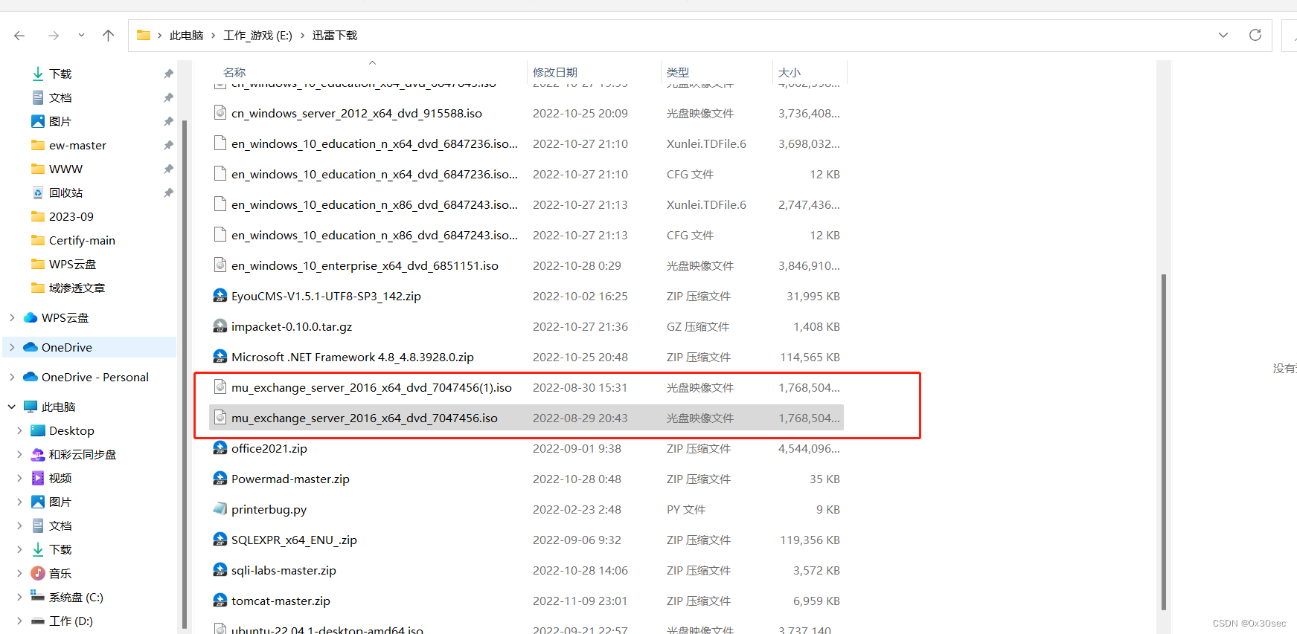Viewport: 1297px width, 634px height.
Task: Click the EyouCMS zip file icon
Action: click(x=220, y=295)
